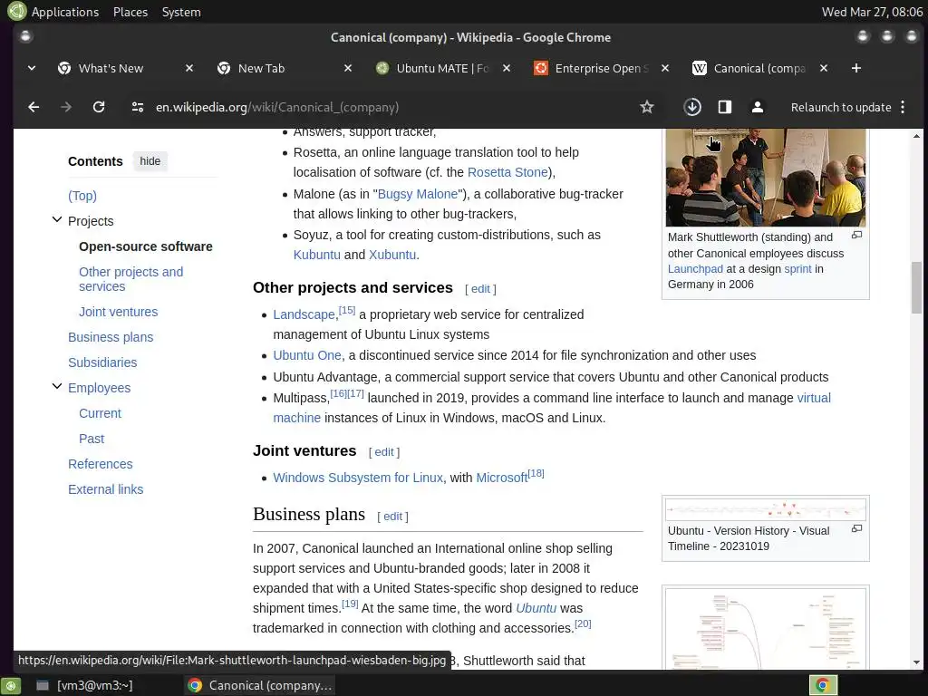This screenshot has width=928, height=696.
Task: Enlarge the Ubuntu Version History image icon
Action: click(856, 529)
